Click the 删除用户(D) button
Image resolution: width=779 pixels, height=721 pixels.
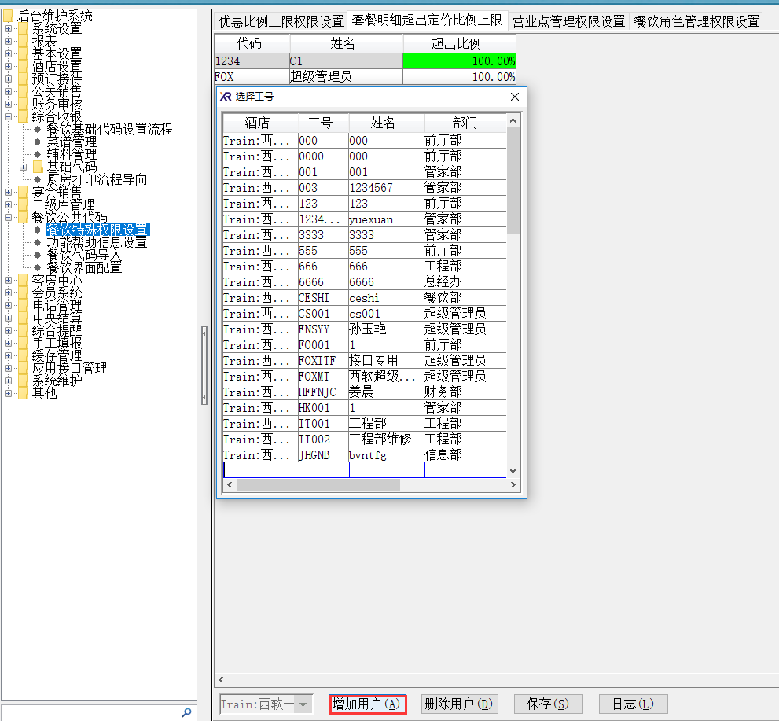tap(459, 704)
